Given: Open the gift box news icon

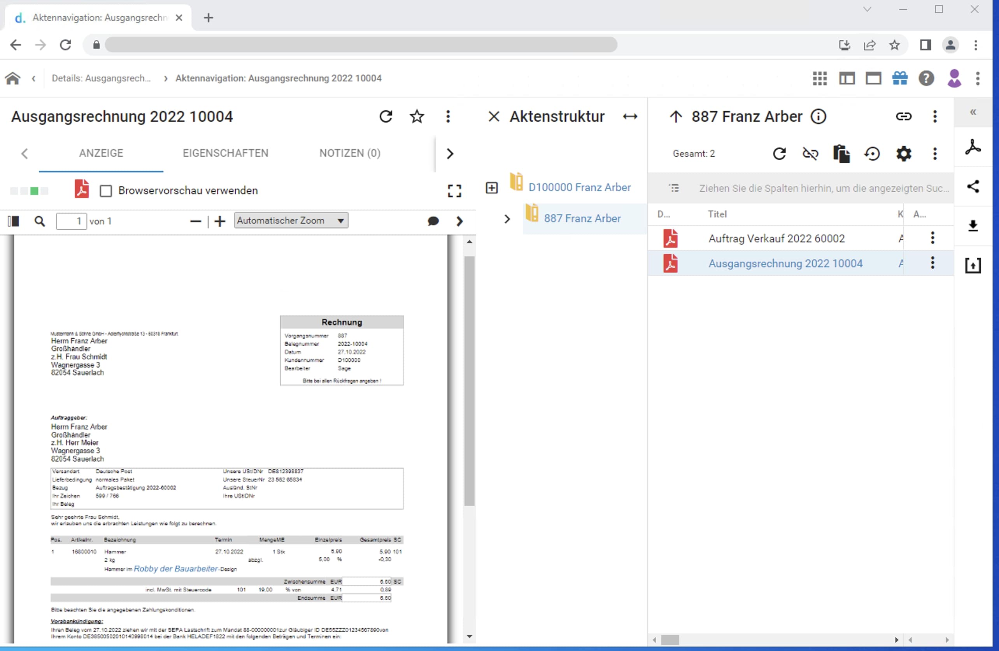Looking at the screenshot, I should pyautogui.click(x=899, y=79).
